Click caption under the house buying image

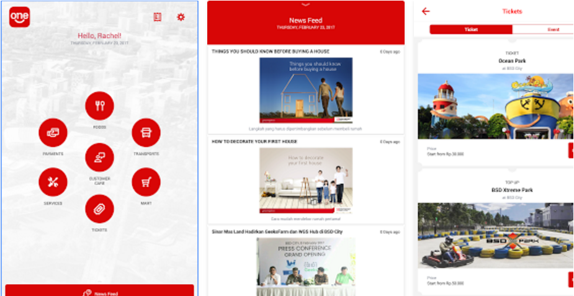[306, 129]
